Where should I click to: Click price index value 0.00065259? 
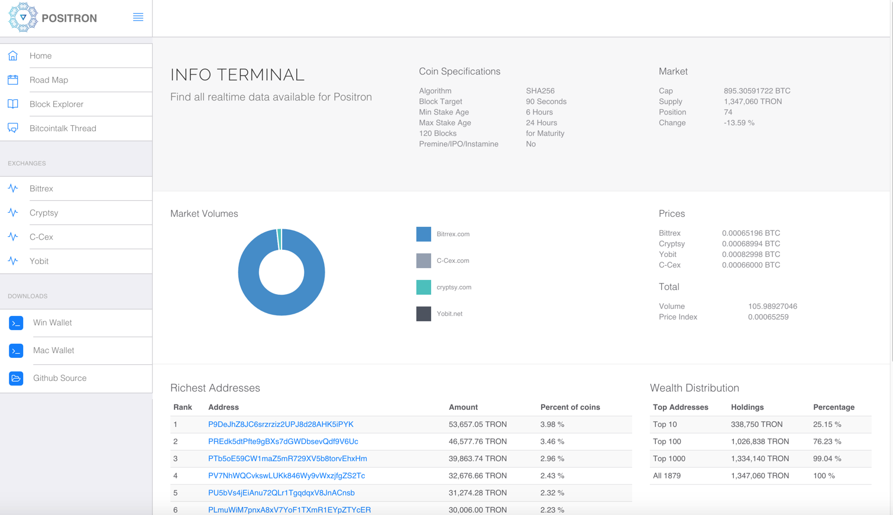768,317
